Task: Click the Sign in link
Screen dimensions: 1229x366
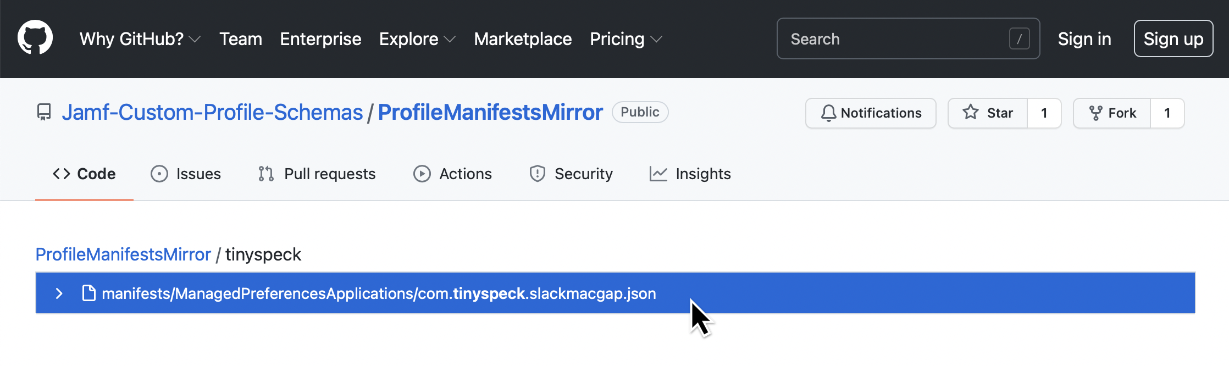Action: [x=1084, y=39]
